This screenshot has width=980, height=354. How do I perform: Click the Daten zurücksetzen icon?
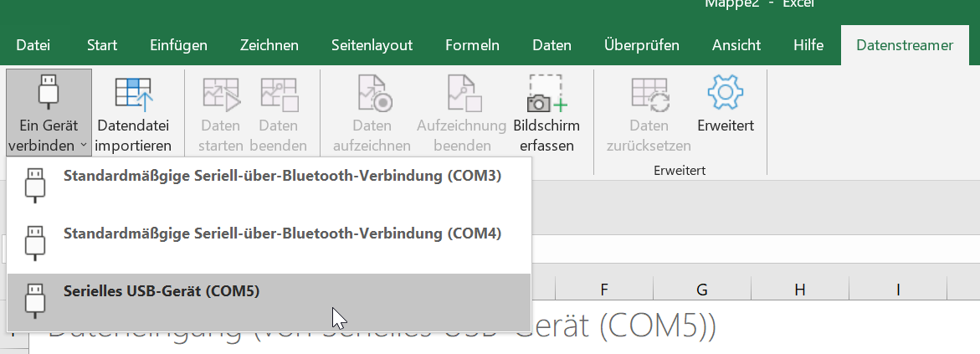[x=649, y=94]
